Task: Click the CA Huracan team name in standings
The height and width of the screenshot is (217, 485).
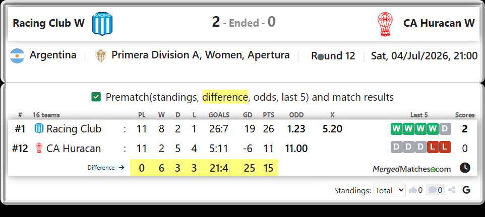Action: point(74,149)
